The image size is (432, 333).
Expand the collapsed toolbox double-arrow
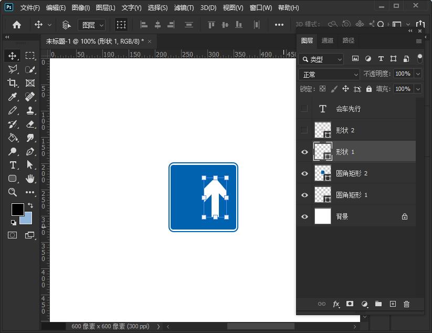[7, 37]
